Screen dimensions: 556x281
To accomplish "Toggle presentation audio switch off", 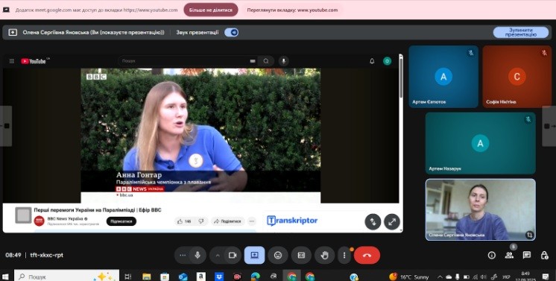I will [232, 32].
